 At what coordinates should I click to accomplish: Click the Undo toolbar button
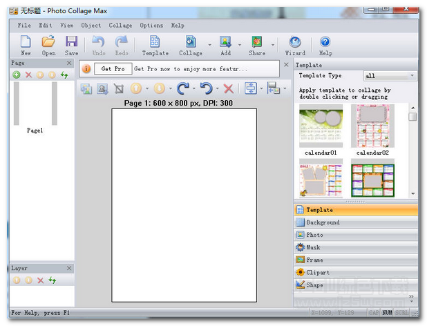tap(99, 46)
